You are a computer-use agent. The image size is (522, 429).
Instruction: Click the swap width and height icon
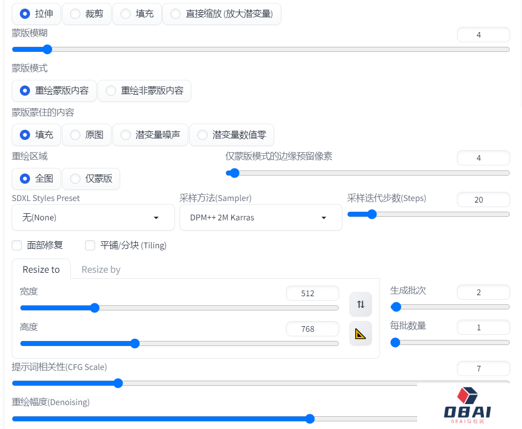coord(361,304)
